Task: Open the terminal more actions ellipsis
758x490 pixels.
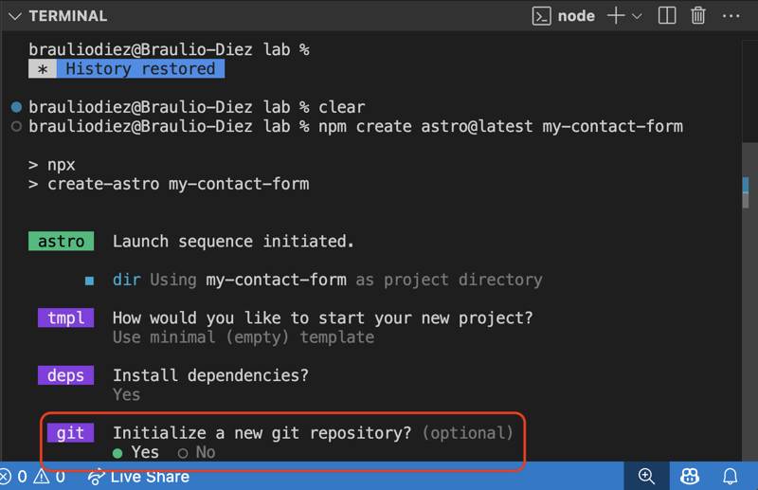Action: click(x=731, y=16)
